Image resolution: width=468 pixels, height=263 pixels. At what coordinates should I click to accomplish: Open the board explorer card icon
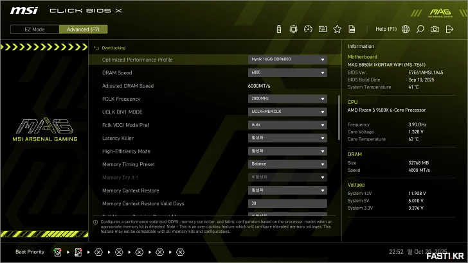(323, 29)
